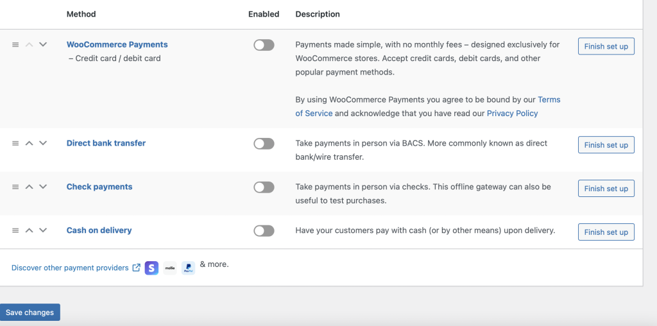This screenshot has width=657, height=326.
Task: Click the PayPal provider icon
Action: [188, 268]
